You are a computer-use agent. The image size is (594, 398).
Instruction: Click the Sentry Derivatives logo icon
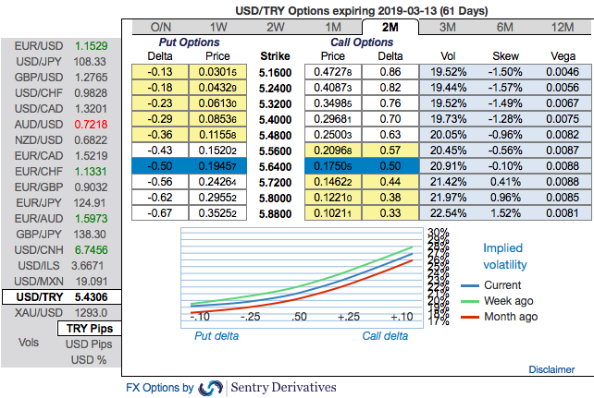click(x=211, y=388)
